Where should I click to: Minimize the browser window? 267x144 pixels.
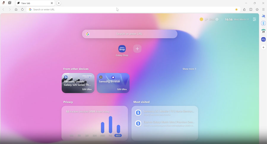[246, 3]
